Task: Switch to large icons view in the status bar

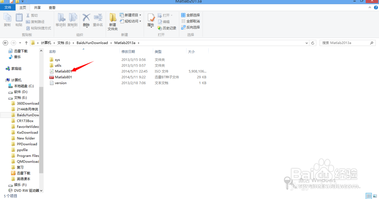Action: point(375,196)
